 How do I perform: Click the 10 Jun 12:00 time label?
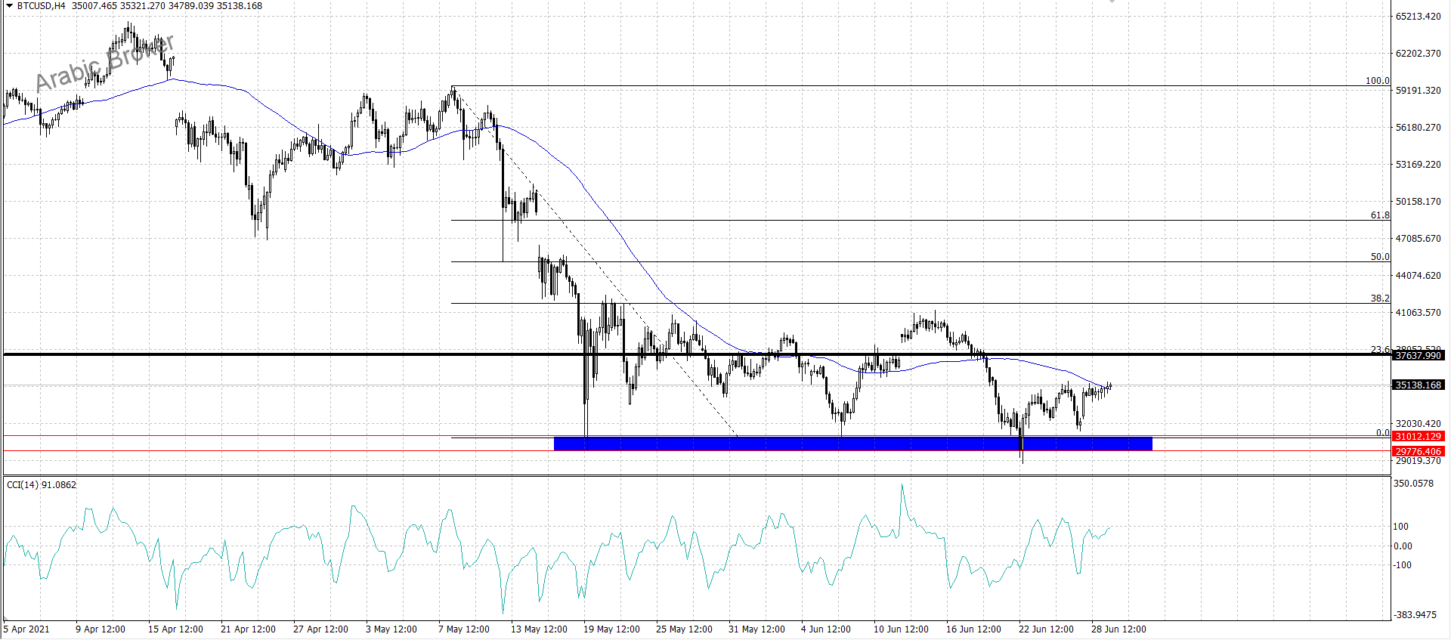click(x=901, y=629)
